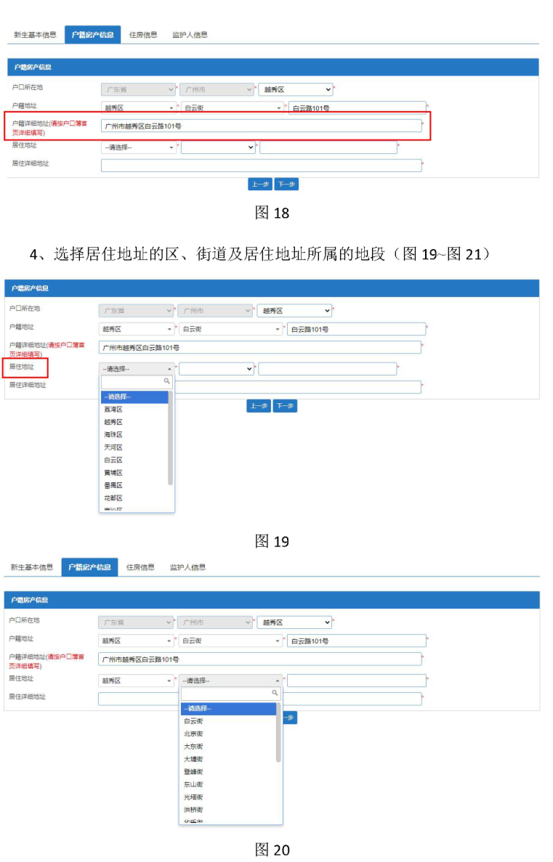Choose 大东街 in street list
The height and width of the screenshot is (862, 553).
pos(228,747)
